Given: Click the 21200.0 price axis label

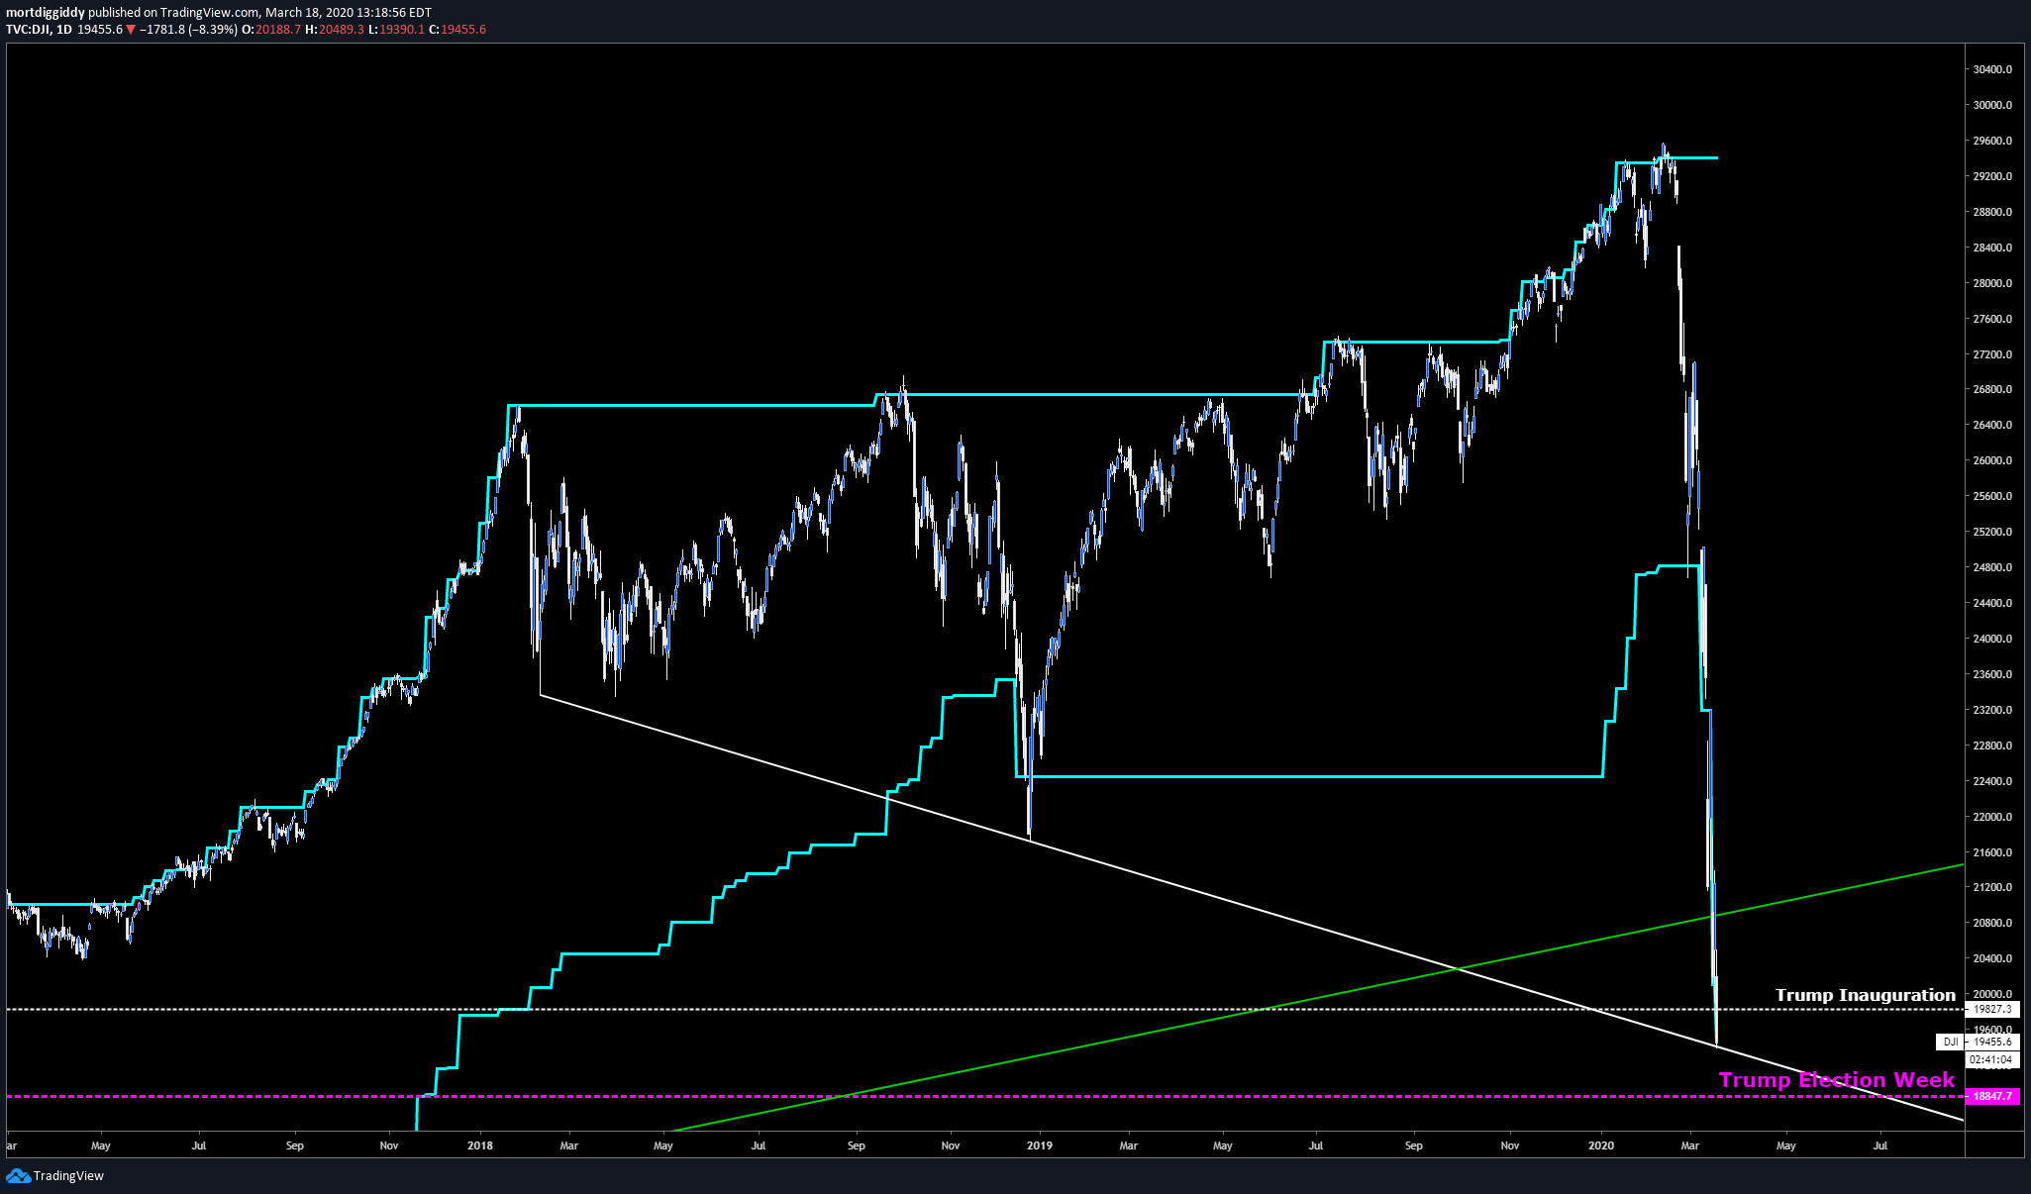Looking at the screenshot, I should tap(1992, 887).
